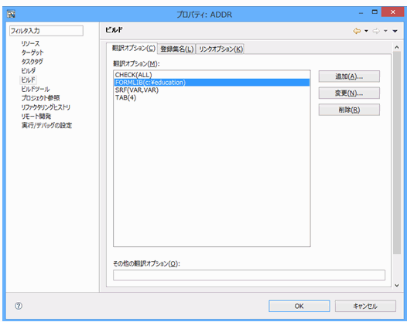Click the forward navigation arrow icon
Image resolution: width=407 pixels, height=322 pixels.
[376, 31]
